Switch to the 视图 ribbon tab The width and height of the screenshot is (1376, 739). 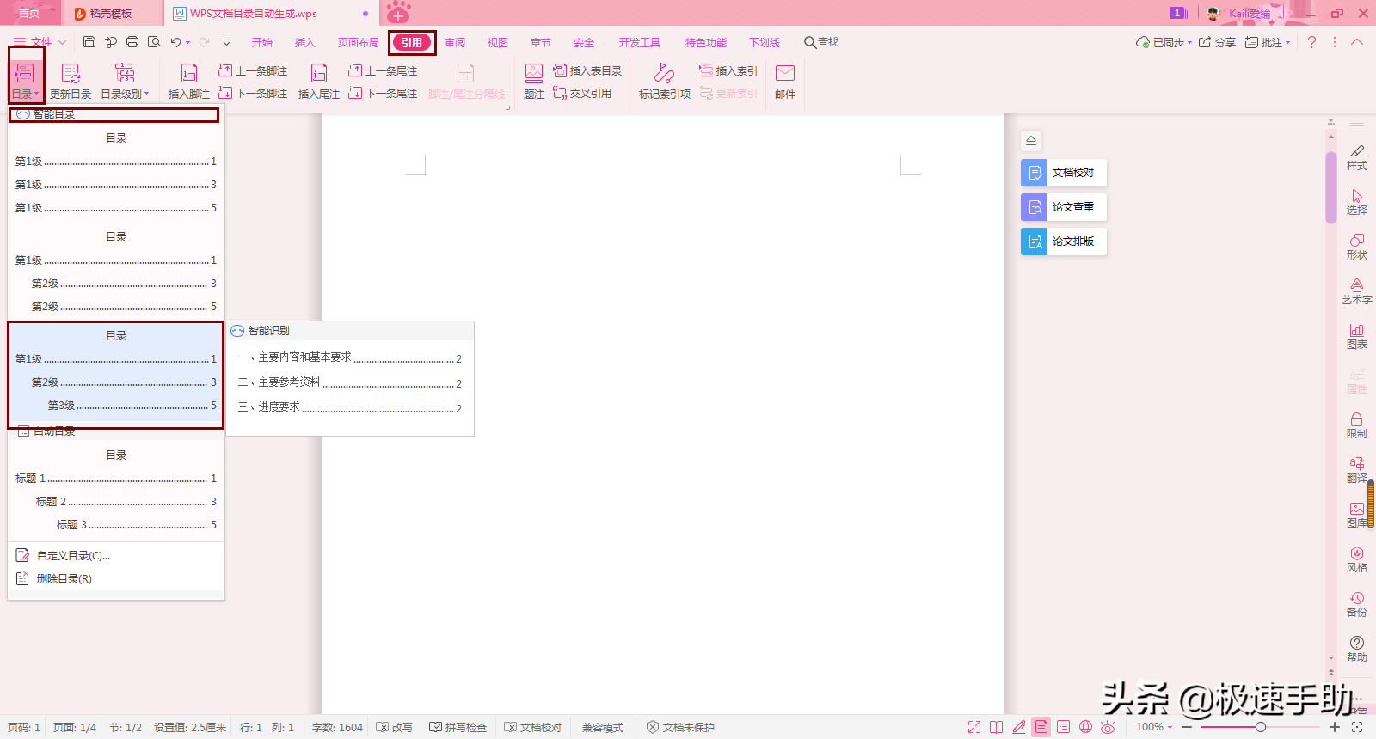(x=498, y=42)
